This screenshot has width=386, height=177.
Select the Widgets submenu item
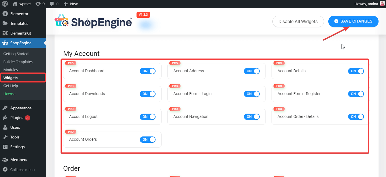tap(23, 78)
